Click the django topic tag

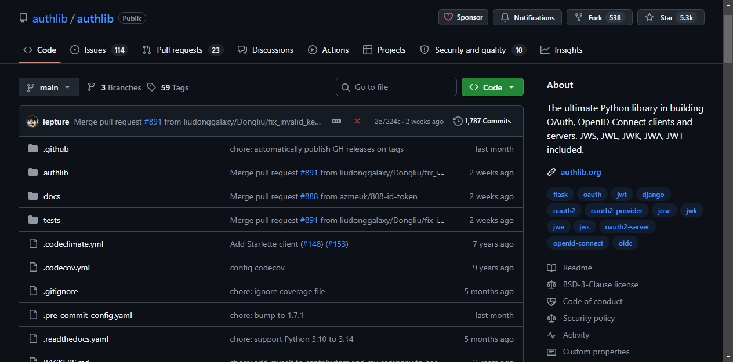click(x=653, y=195)
